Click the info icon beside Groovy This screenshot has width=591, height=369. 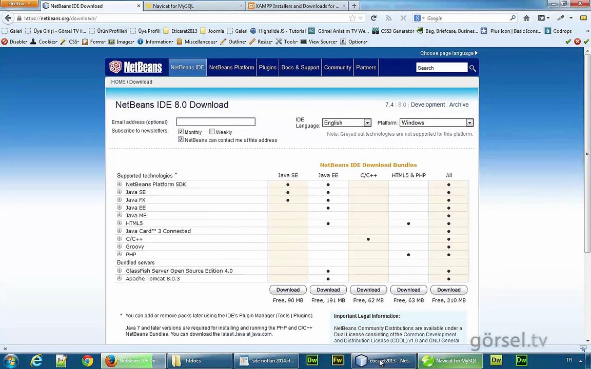pos(120,246)
